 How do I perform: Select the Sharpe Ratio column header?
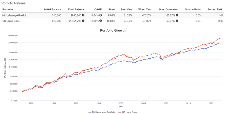click(193, 9)
